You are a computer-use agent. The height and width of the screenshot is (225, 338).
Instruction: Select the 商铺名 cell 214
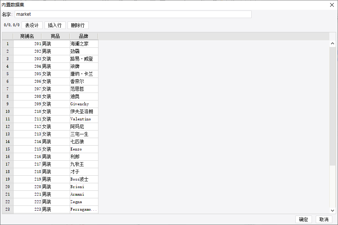click(28, 142)
